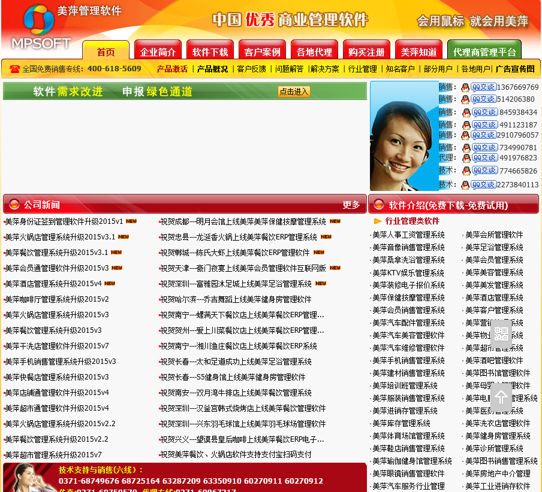Click the 部分用户 link

(438, 69)
